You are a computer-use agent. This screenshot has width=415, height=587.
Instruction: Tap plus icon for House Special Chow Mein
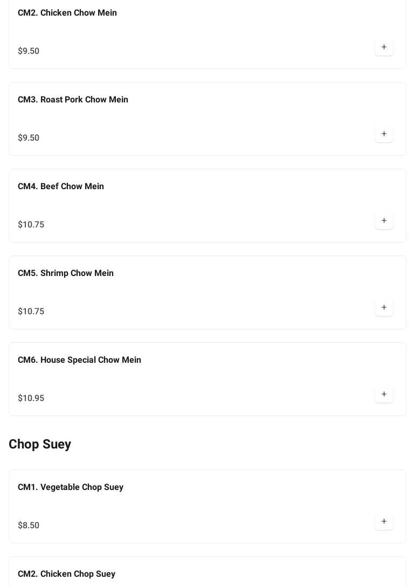coord(384,395)
